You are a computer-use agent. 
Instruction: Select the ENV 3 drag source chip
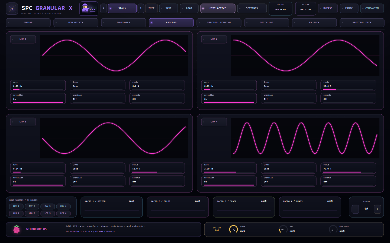[48, 206]
